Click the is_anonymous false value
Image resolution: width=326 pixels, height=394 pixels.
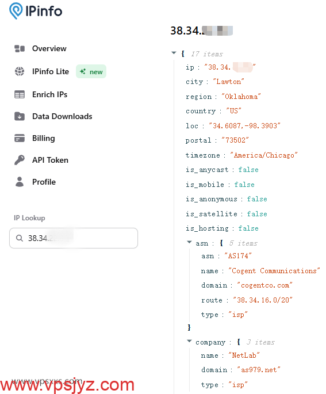257,199
